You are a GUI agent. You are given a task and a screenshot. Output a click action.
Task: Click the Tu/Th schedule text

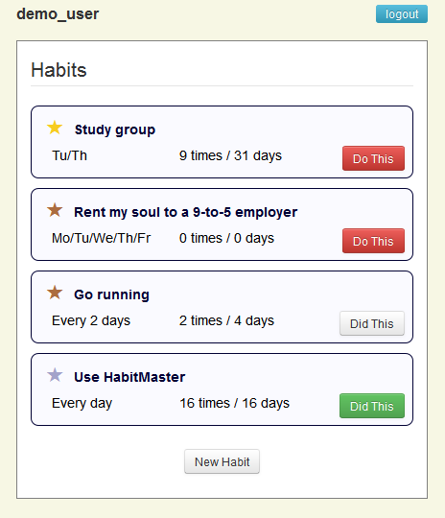pos(69,155)
